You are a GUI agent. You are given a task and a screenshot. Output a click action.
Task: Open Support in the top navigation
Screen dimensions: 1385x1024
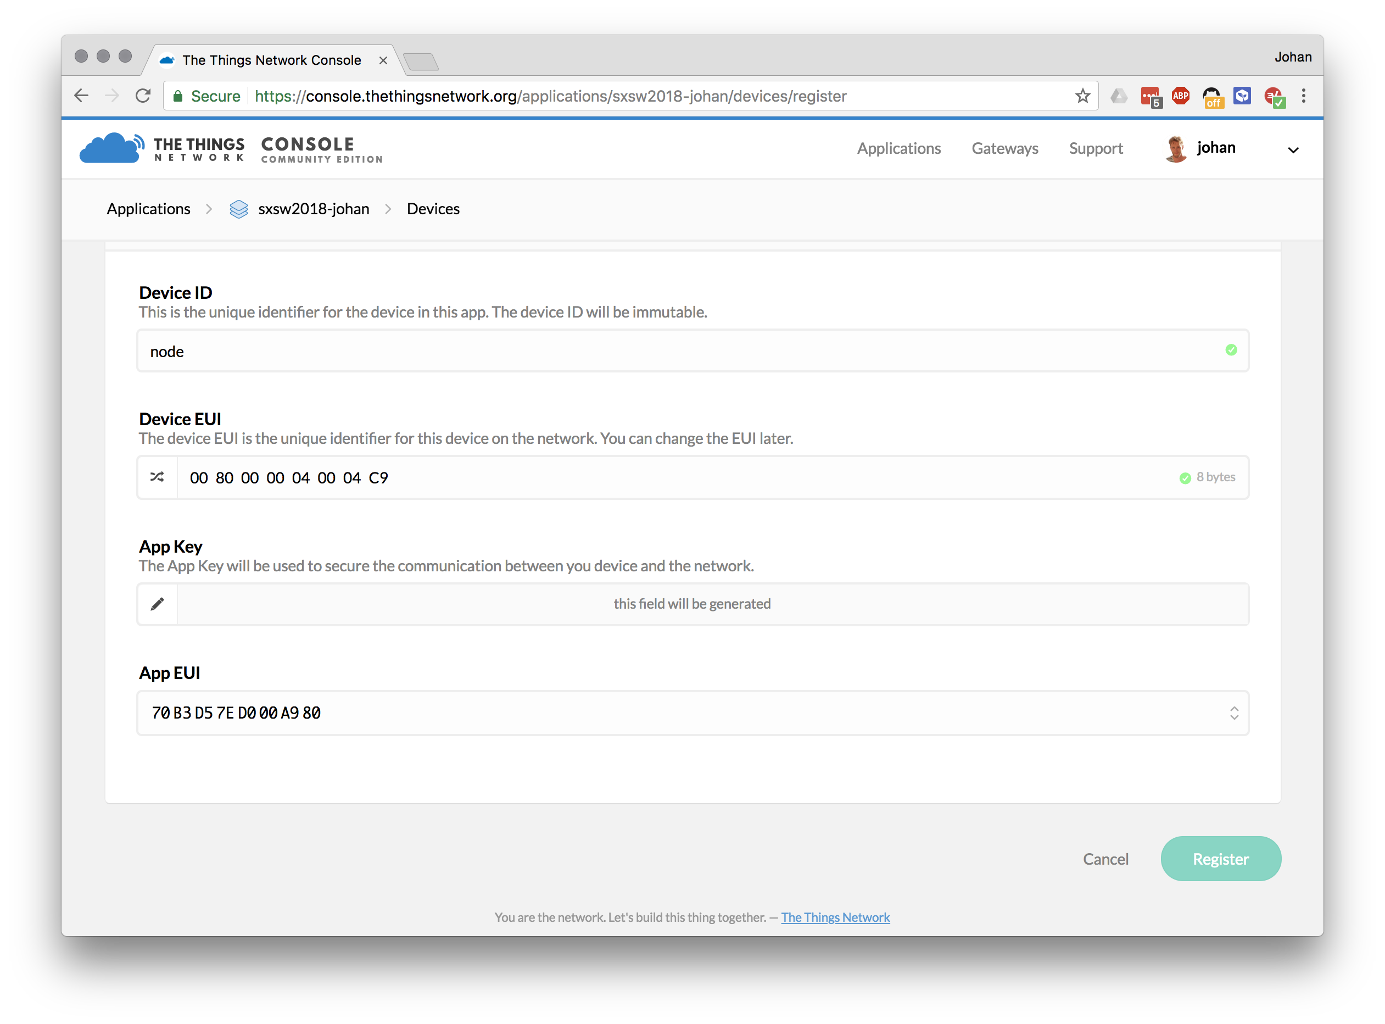click(x=1096, y=149)
